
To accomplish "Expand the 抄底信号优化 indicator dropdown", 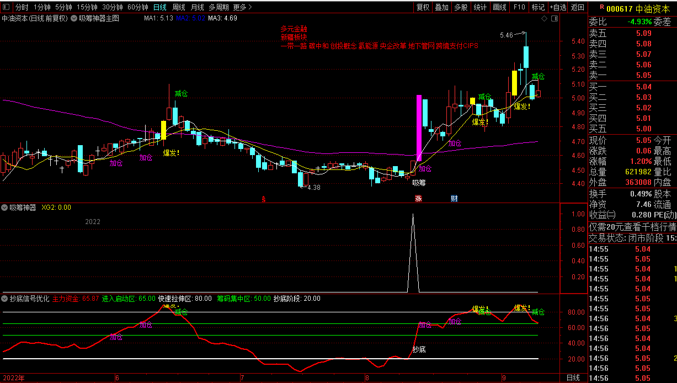I will tap(5, 299).
